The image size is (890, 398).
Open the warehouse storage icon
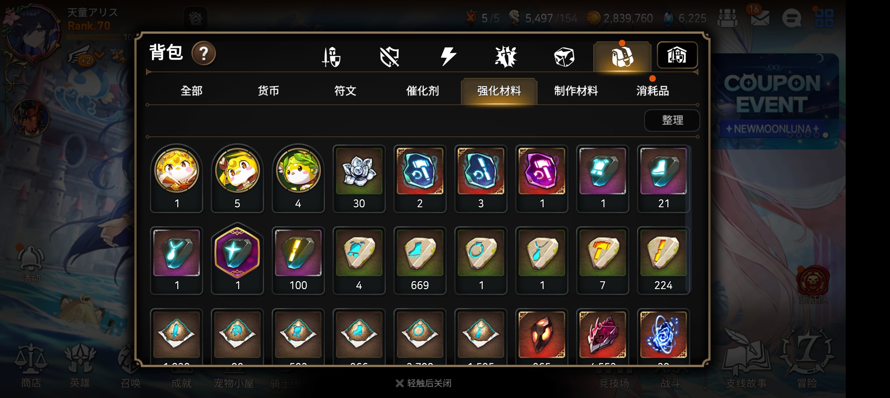pyautogui.click(x=677, y=55)
